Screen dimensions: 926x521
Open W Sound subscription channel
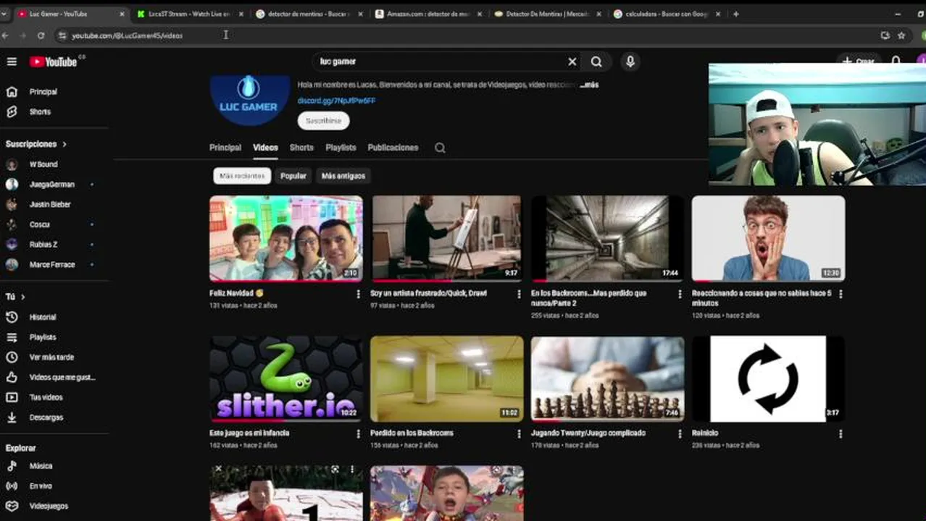[x=43, y=164]
